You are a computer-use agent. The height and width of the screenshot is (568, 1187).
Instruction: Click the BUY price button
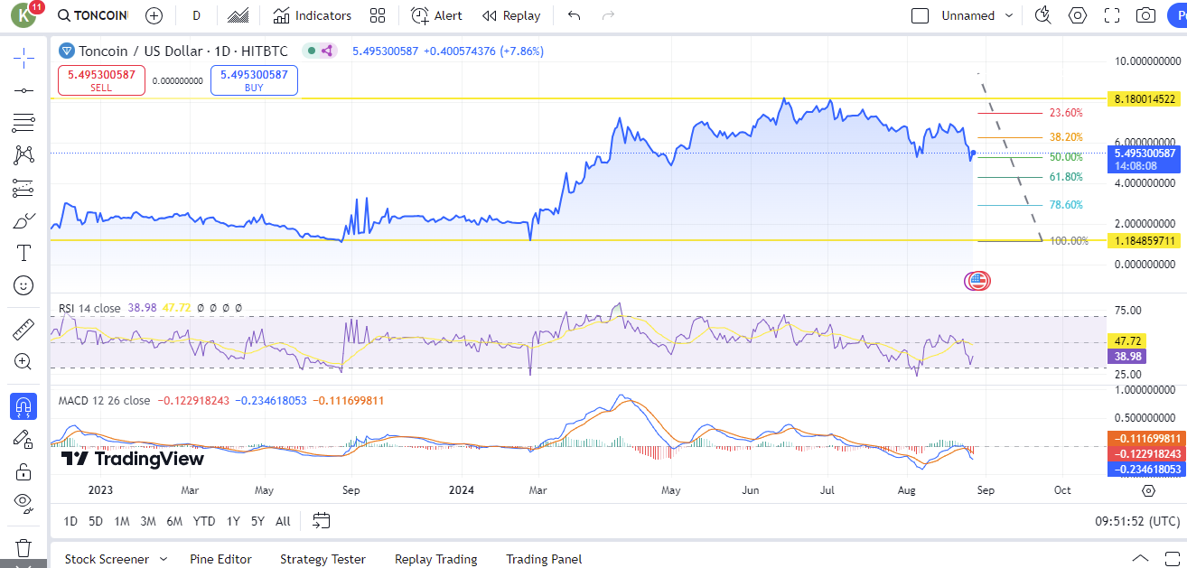[x=254, y=80]
